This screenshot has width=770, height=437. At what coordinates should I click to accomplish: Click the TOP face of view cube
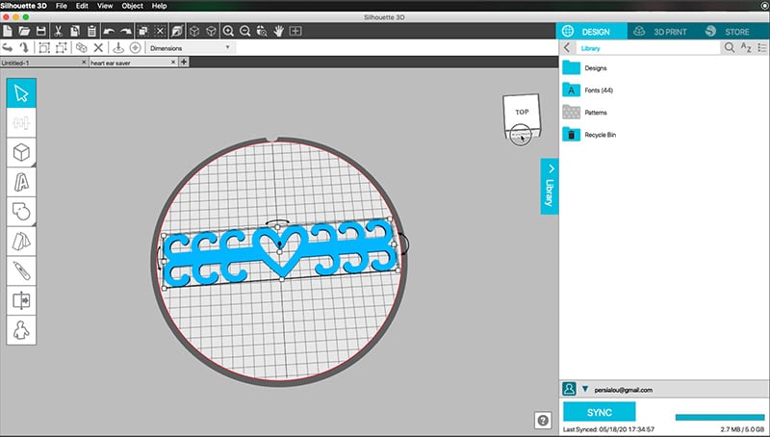click(x=522, y=112)
